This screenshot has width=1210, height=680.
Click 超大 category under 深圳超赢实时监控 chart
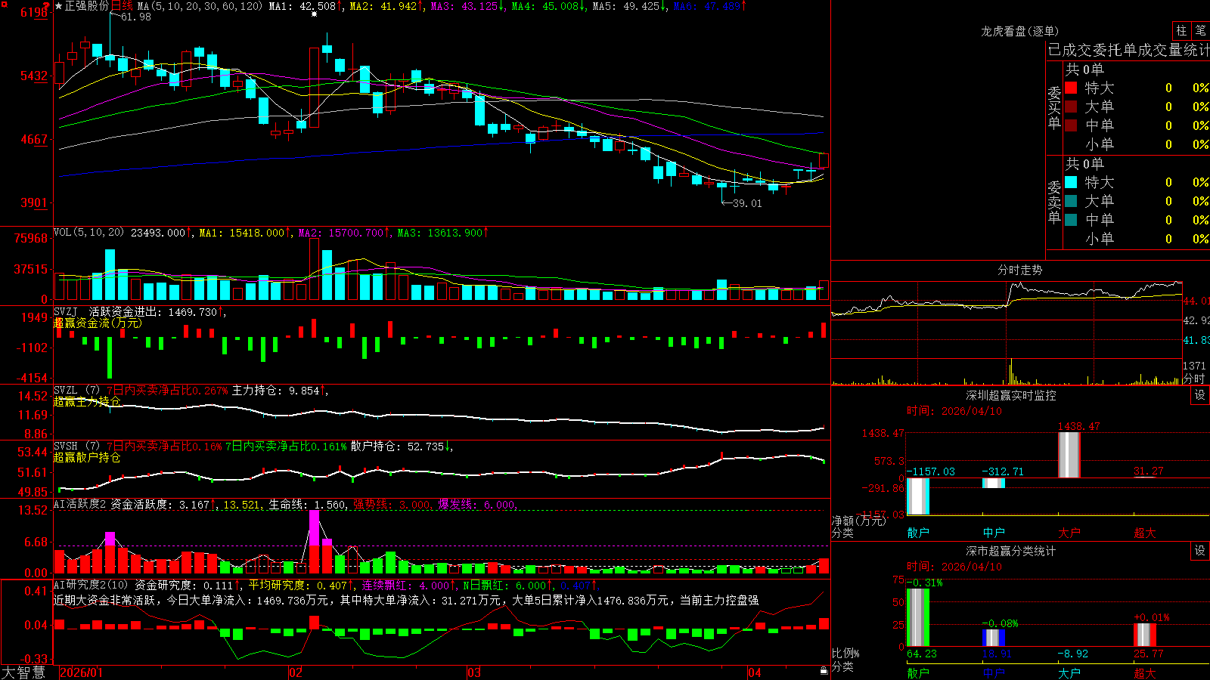click(x=1145, y=533)
